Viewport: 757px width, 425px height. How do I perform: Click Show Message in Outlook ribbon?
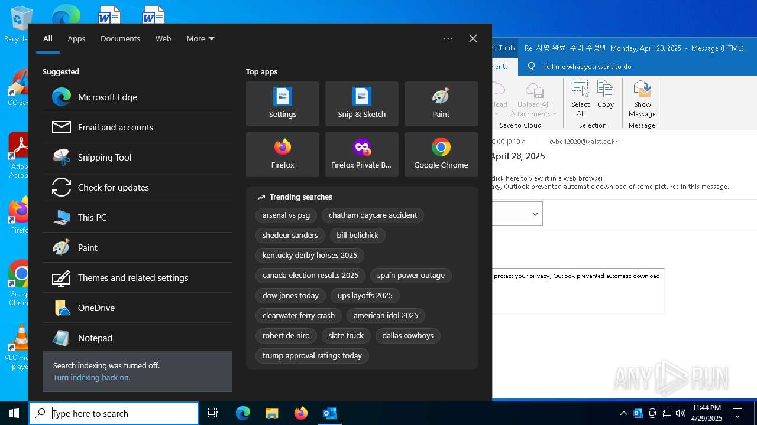click(x=642, y=99)
